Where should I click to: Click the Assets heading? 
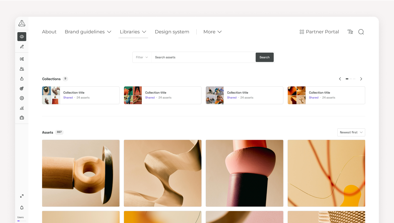pyautogui.click(x=47, y=132)
